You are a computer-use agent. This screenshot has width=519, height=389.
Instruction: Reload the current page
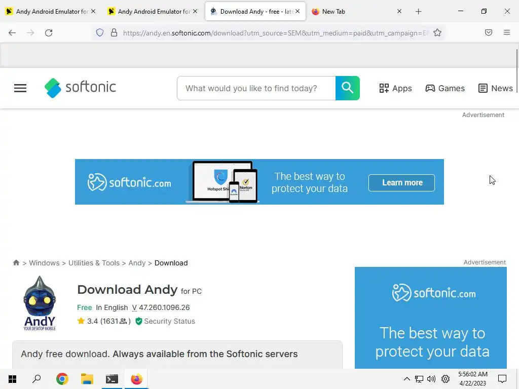(x=49, y=33)
